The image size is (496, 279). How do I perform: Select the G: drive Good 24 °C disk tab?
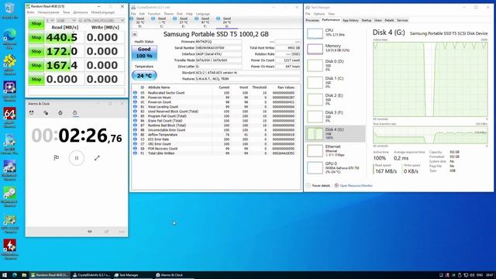click(226, 22)
